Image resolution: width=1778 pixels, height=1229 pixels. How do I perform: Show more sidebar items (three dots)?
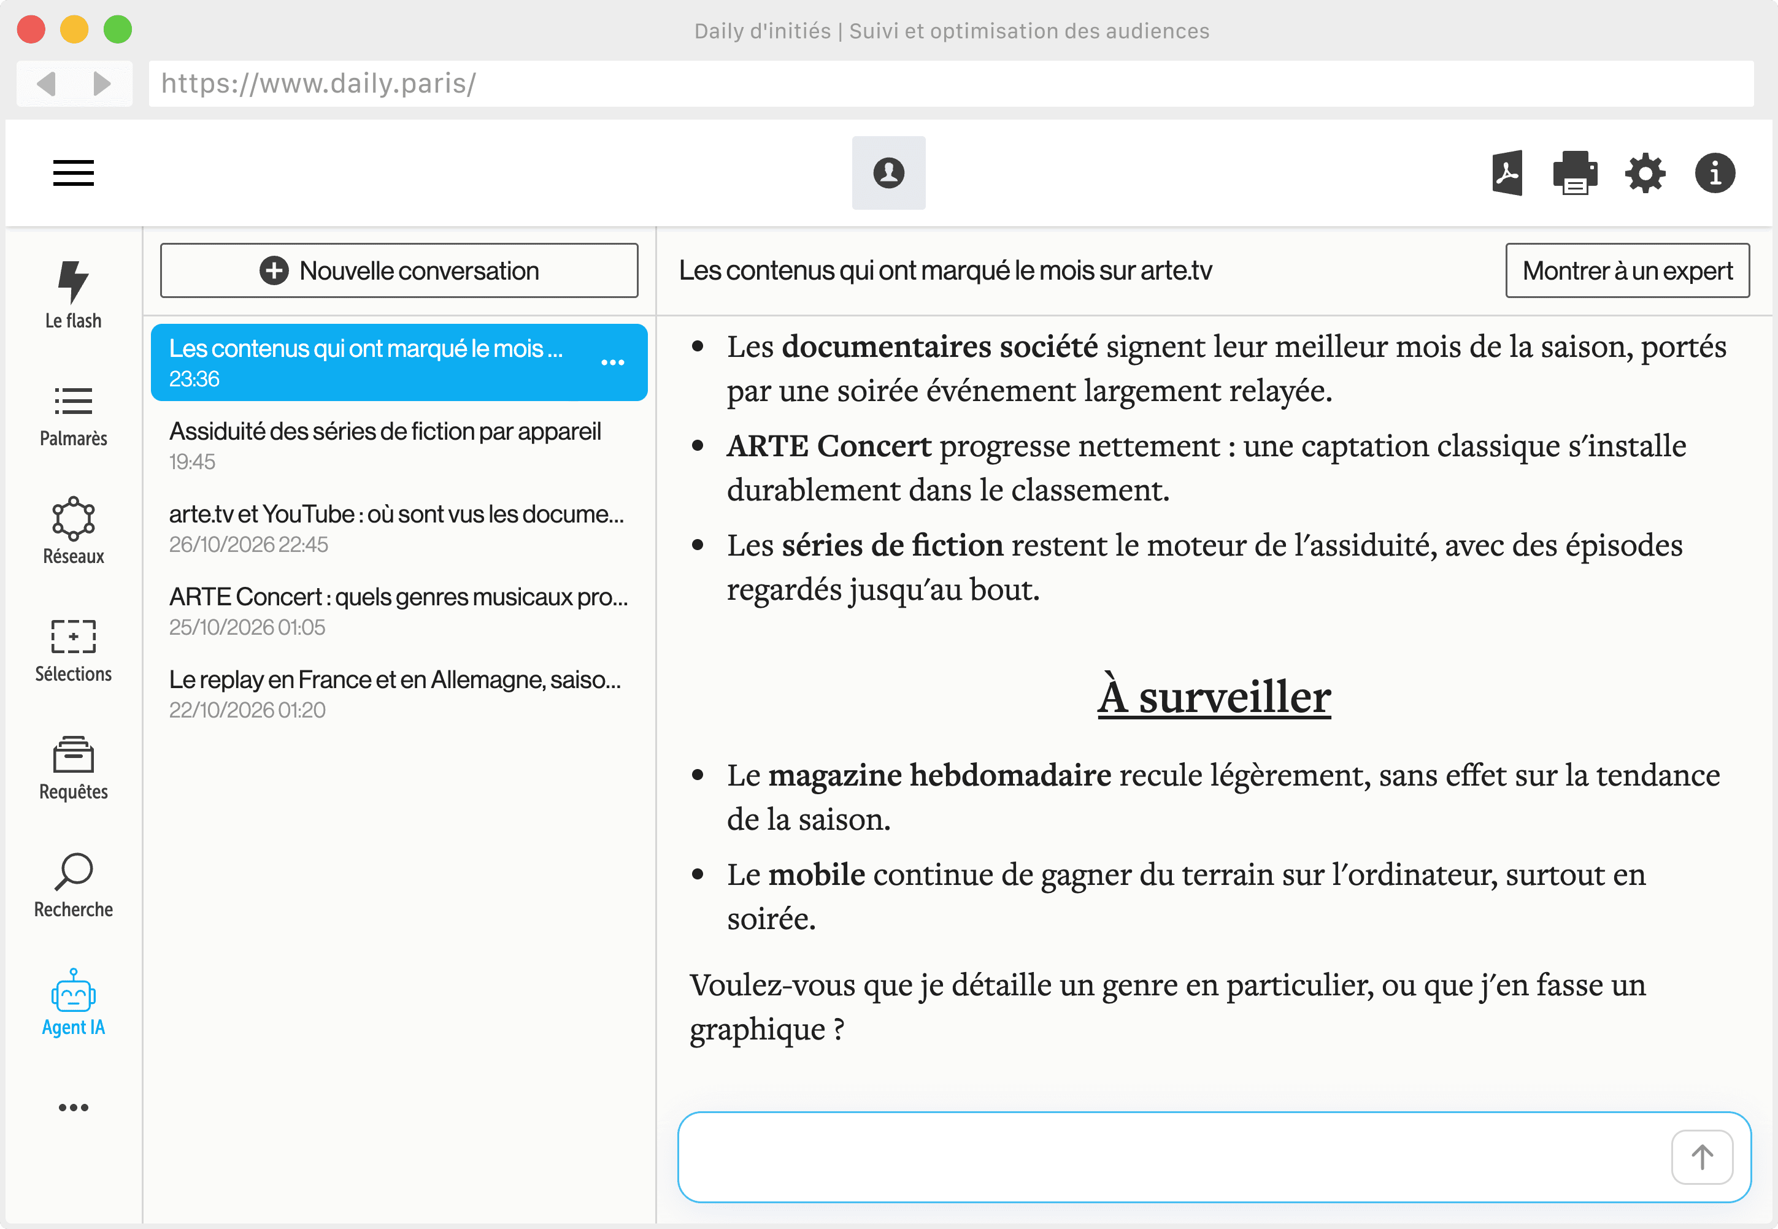(73, 1108)
